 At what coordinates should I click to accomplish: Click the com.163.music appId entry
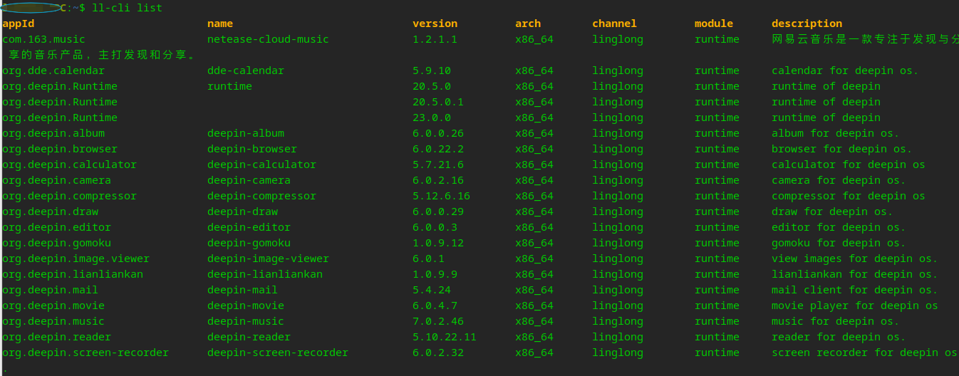(x=43, y=39)
